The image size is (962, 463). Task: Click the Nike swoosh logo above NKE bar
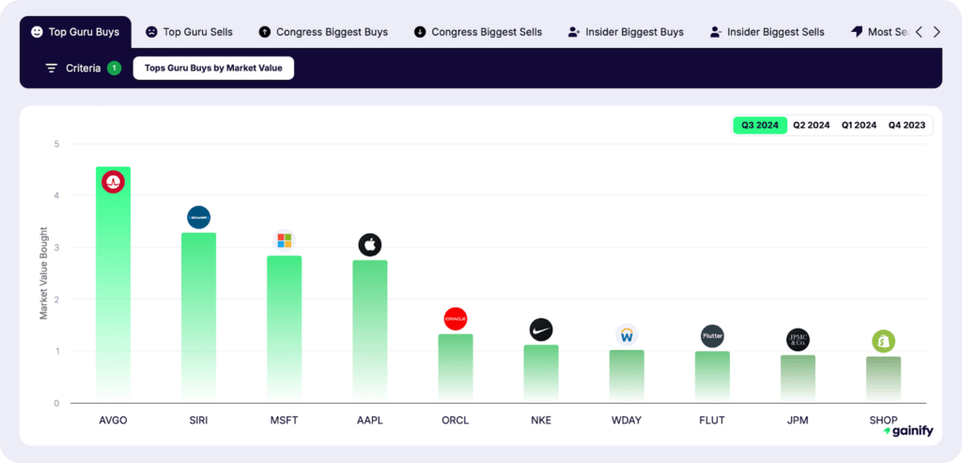tap(541, 330)
